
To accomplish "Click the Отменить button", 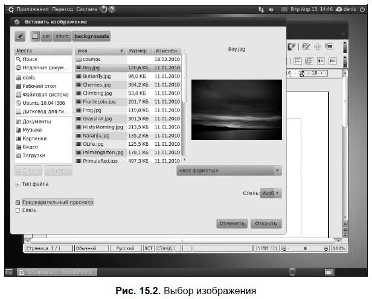I will [232, 224].
